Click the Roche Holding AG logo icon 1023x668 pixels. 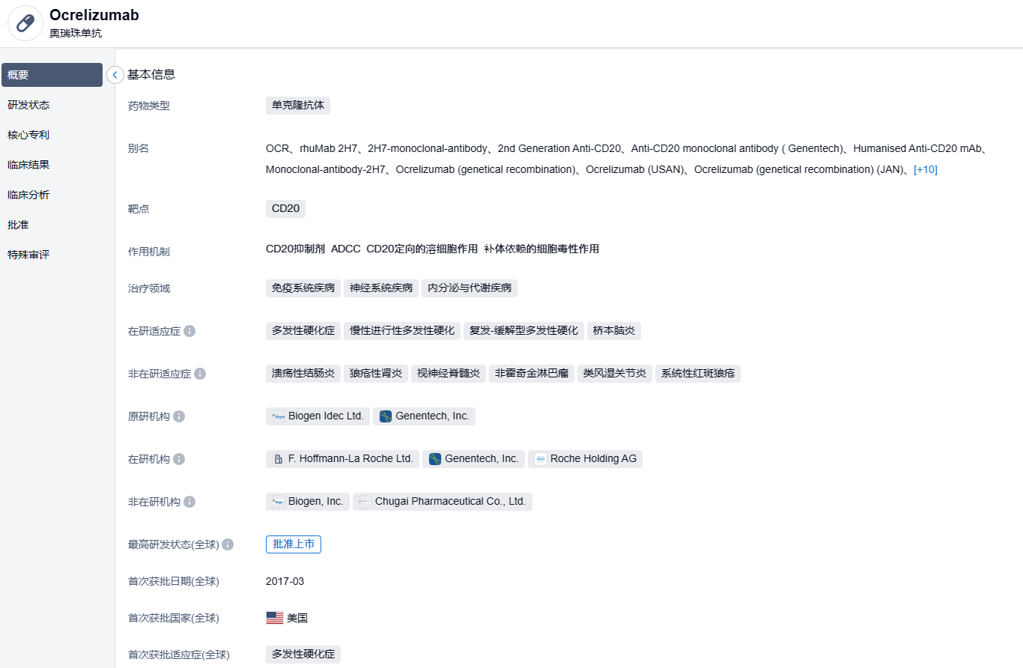pos(541,459)
